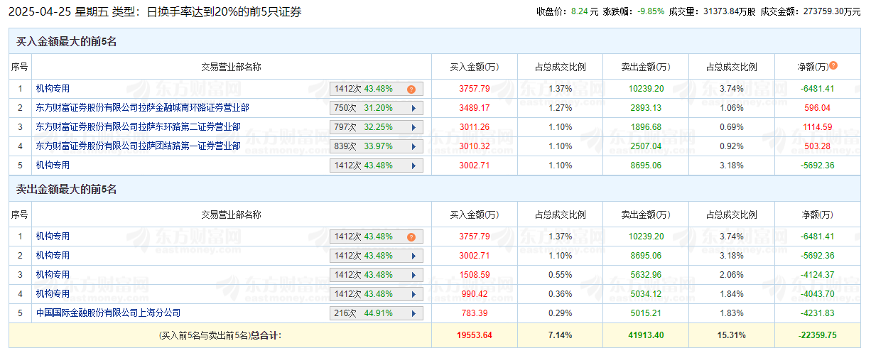
Task: Open 机构专用 link in buy table row 1
Action: 53,88
